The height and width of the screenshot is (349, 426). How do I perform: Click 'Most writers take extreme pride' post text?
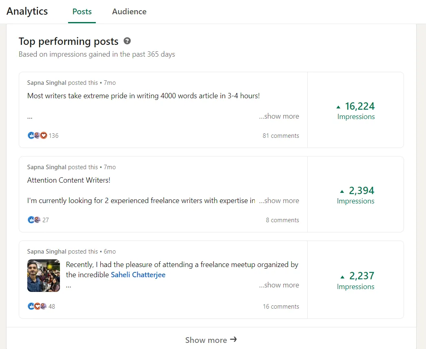pyautogui.click(x=143, y=96)
